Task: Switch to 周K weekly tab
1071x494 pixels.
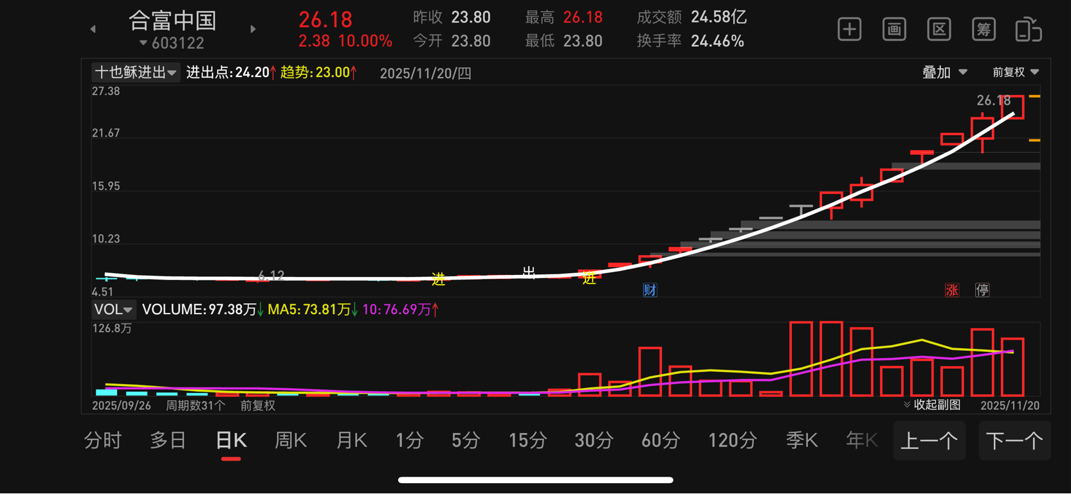Action: pos(290,441)
